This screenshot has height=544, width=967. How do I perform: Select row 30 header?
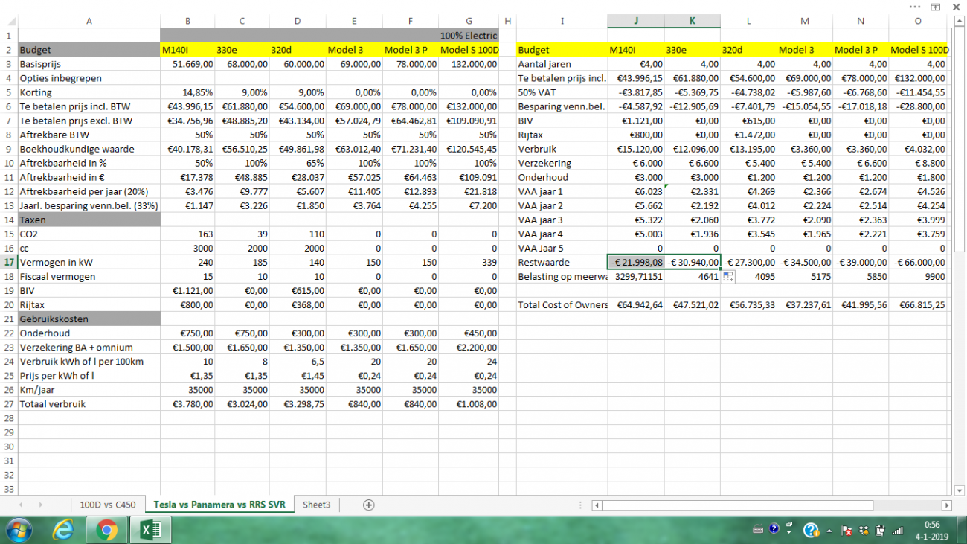pyautogui.click(x=9, y=447)
